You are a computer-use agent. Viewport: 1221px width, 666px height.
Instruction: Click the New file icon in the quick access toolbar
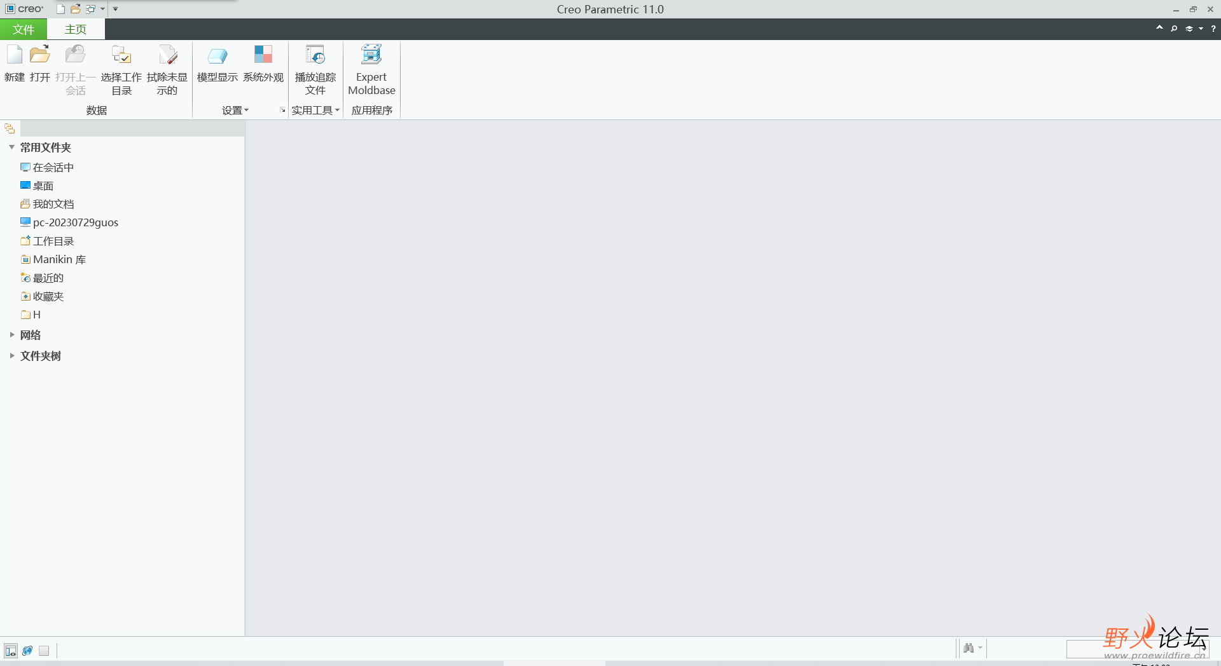pos(60,9)
